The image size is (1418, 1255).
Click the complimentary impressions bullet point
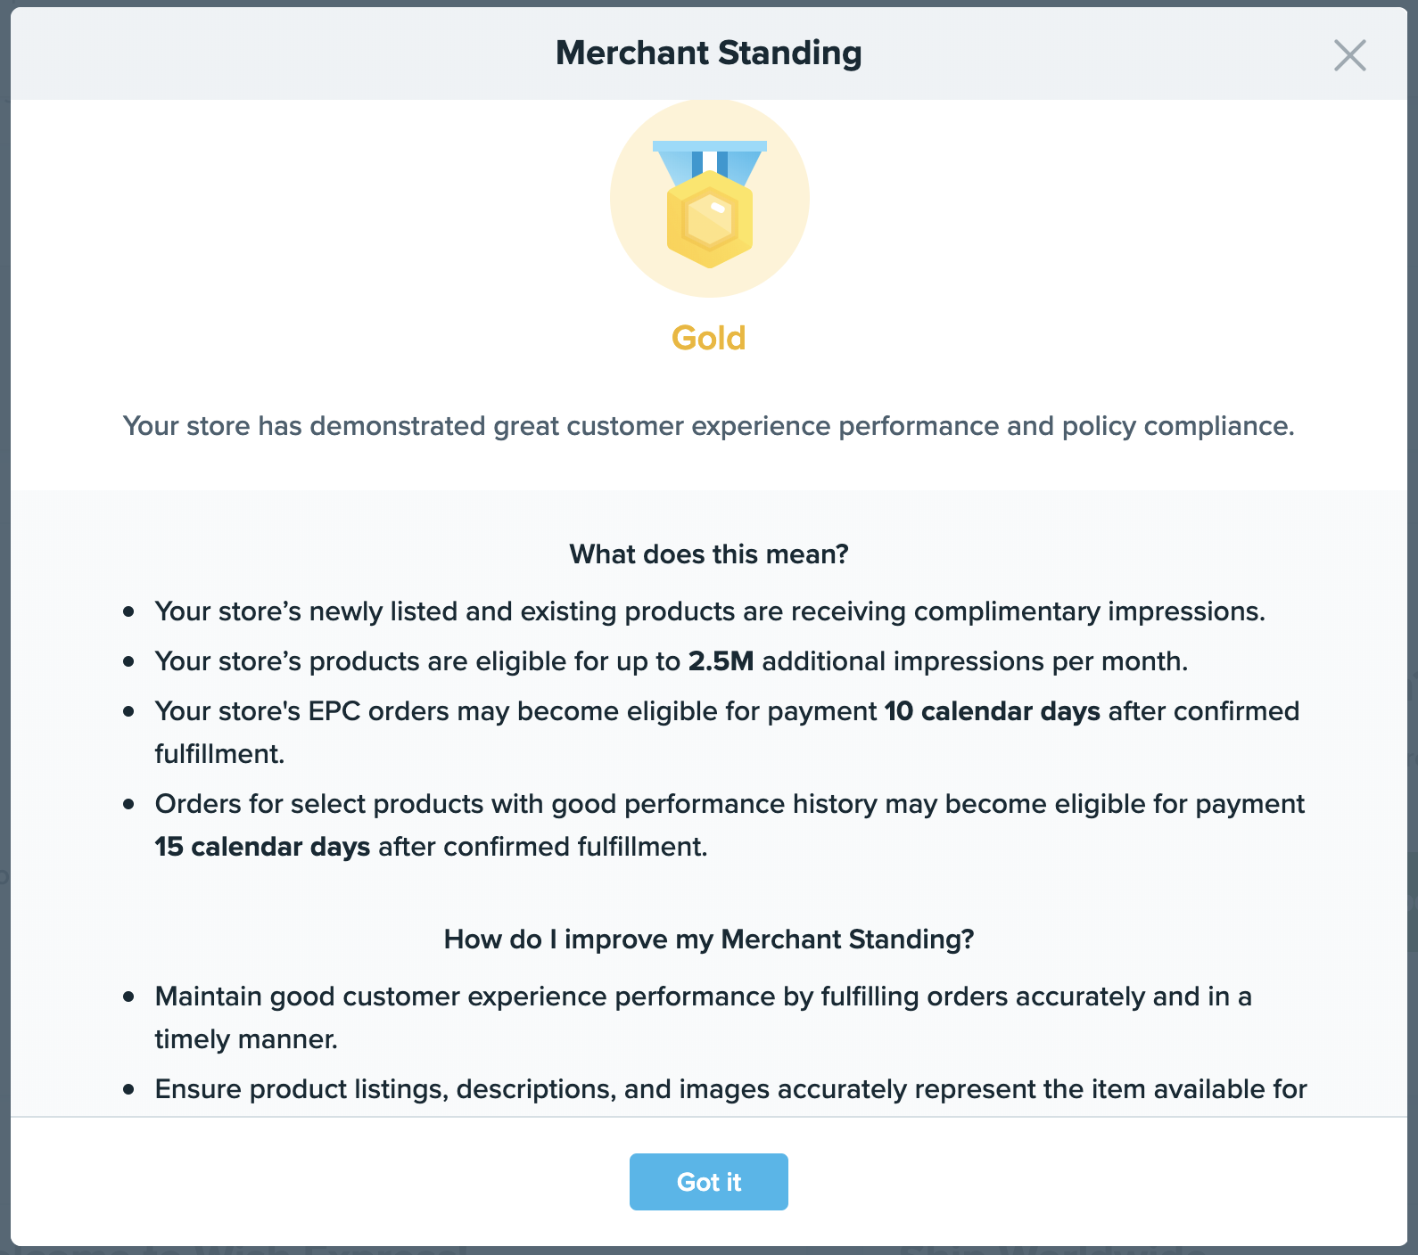(x=710, y=611)
